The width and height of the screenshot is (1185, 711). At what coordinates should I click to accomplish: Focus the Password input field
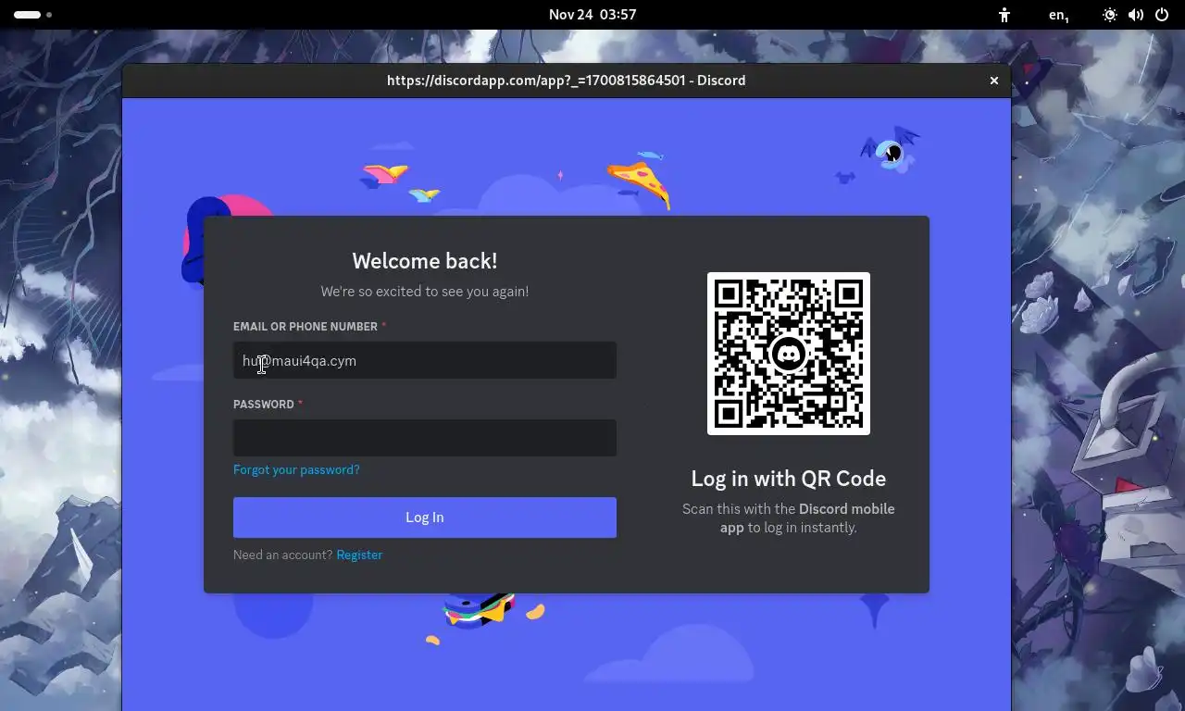424,438
